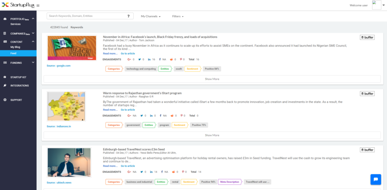Viewport: 387px width, 190px height.
Task: Open the Startup Kit menu item
Action: [x=18, y=77]
